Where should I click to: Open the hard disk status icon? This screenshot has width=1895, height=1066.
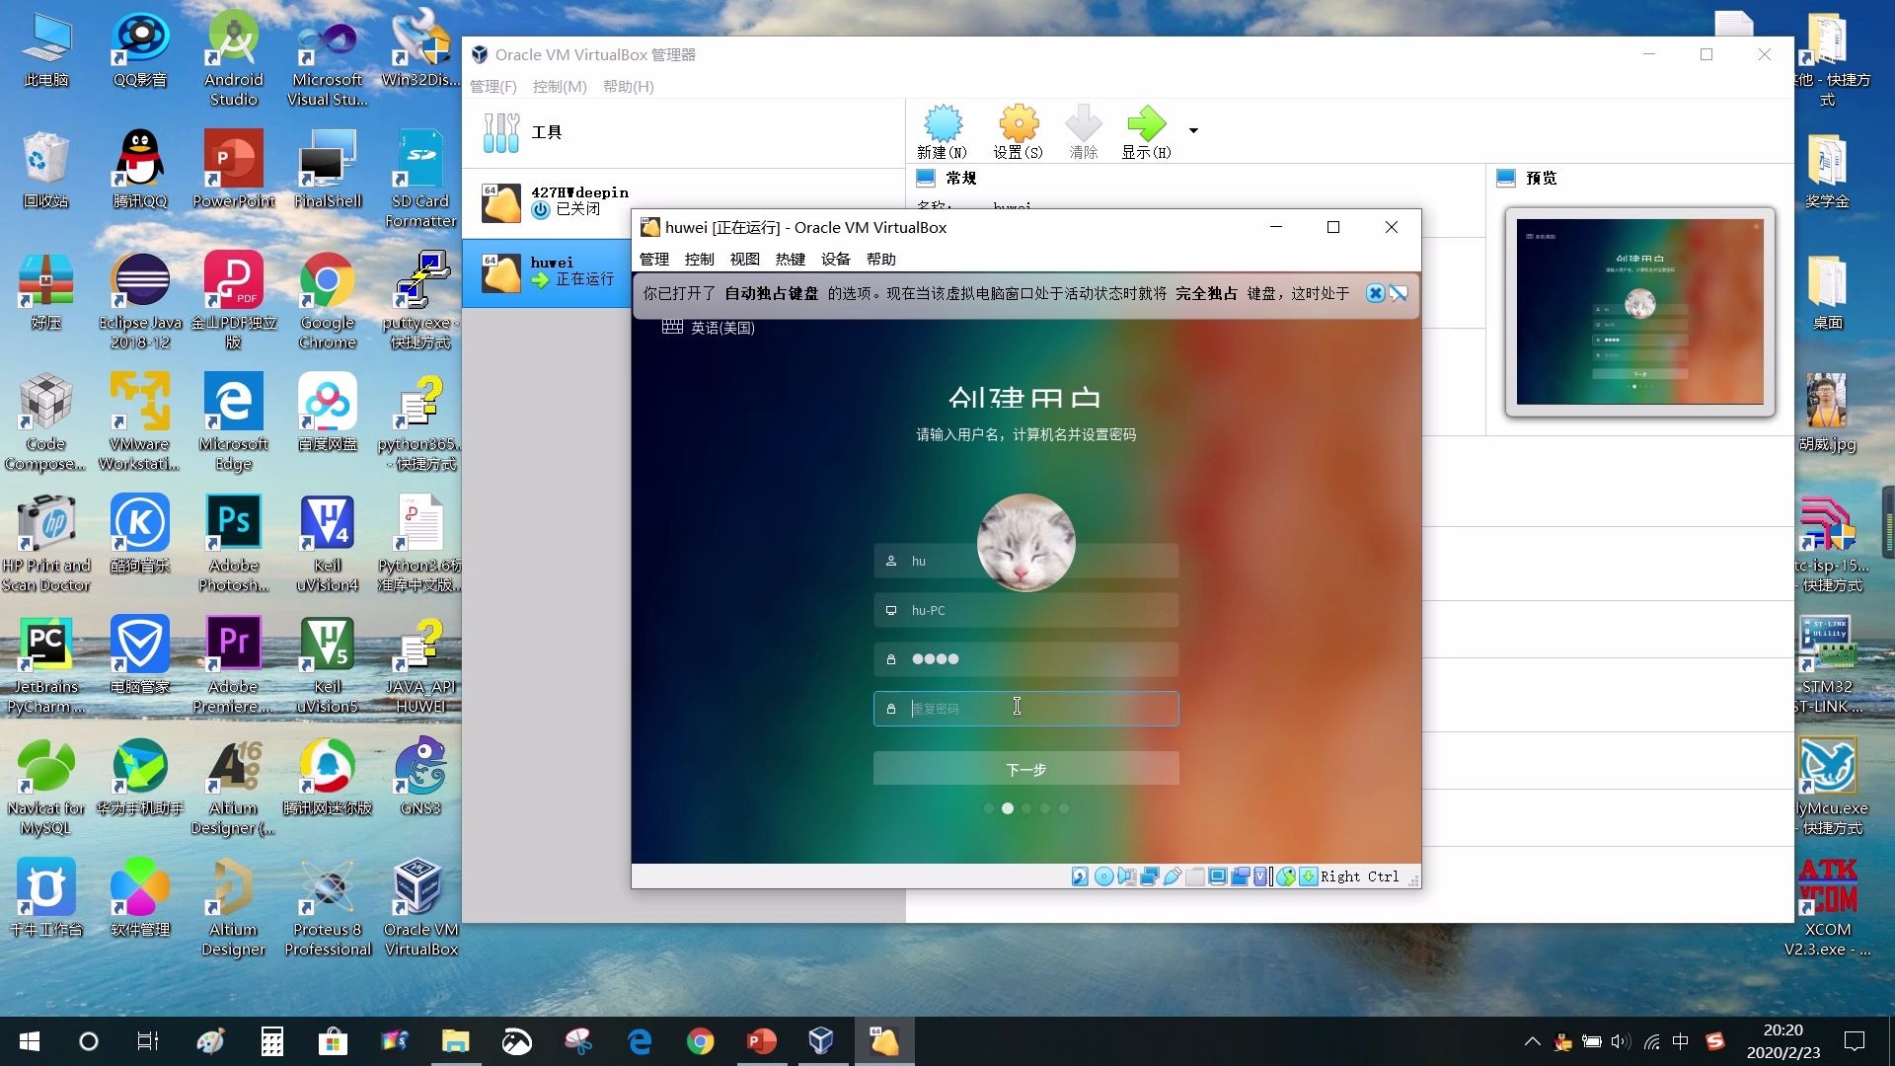tap(1080, 876)
